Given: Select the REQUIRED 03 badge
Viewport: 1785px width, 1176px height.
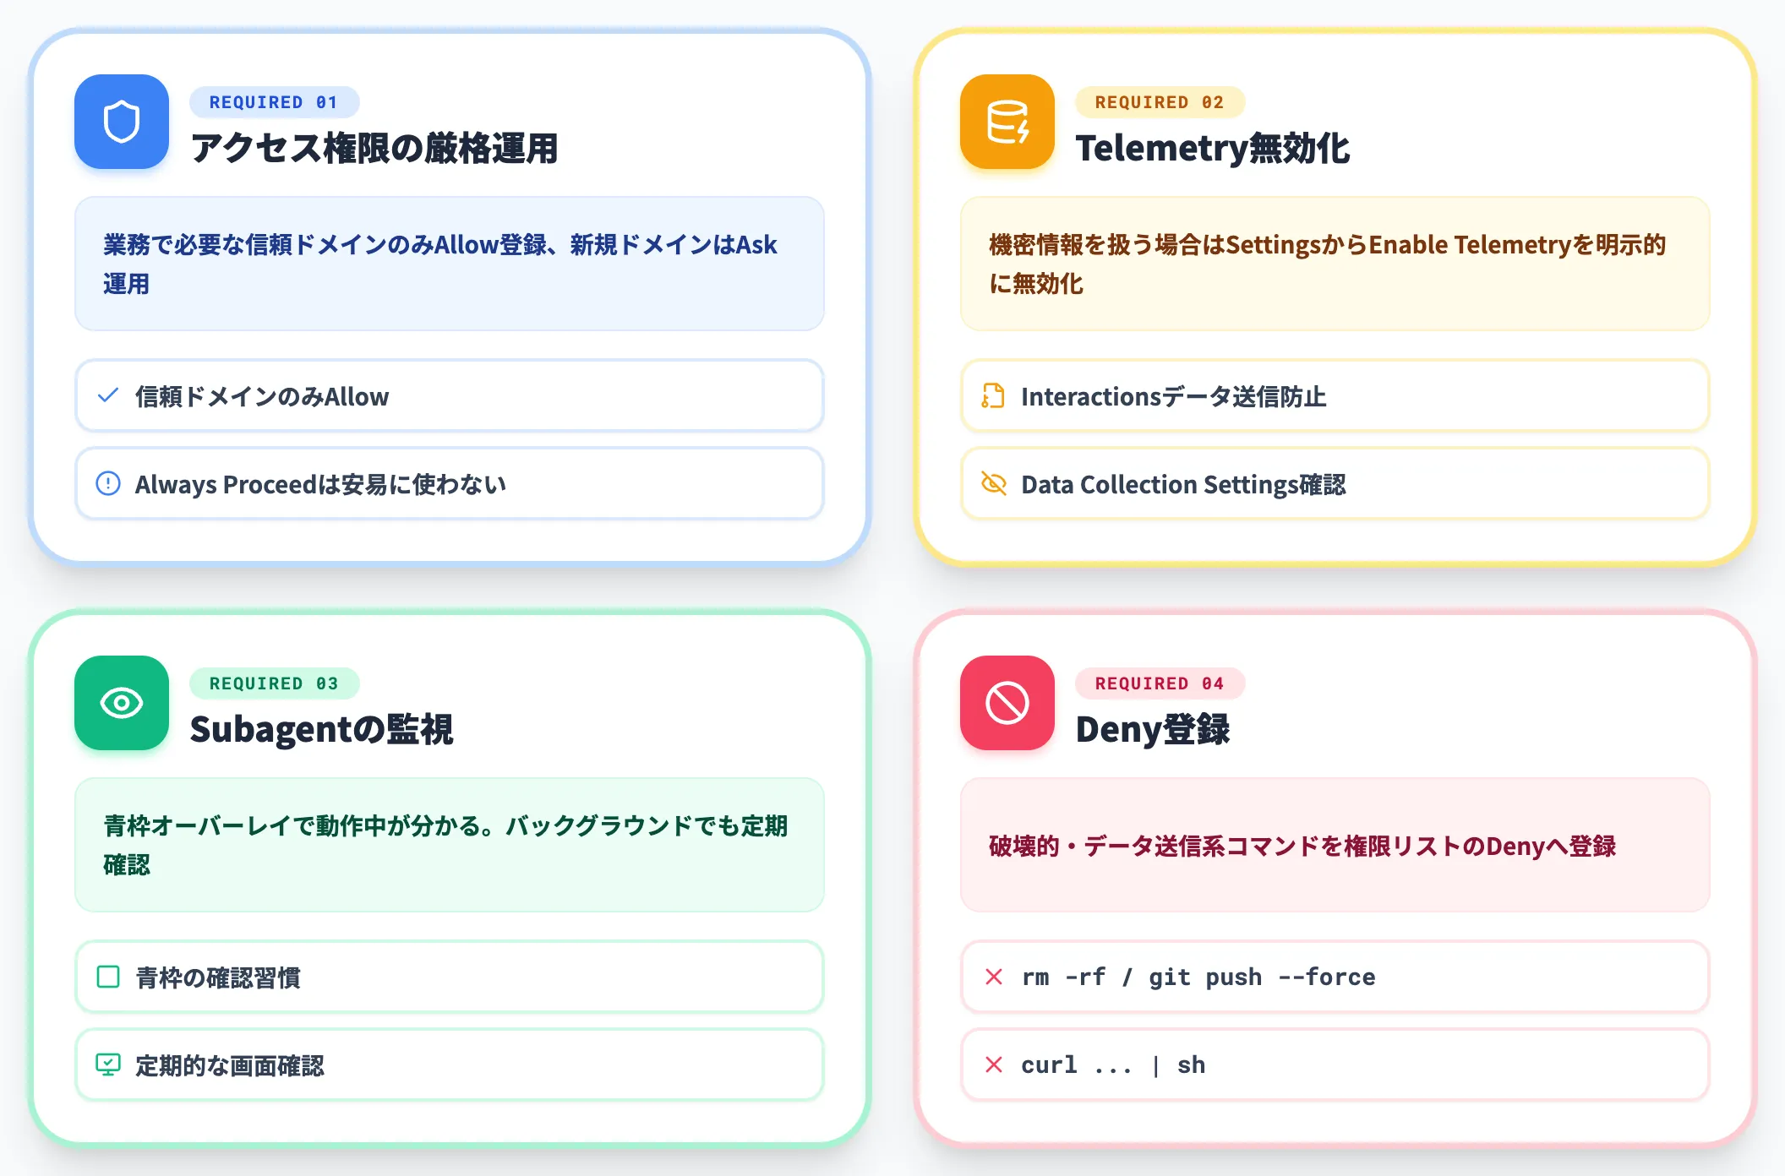Looking at the screenshot, I should coord(274,683).
